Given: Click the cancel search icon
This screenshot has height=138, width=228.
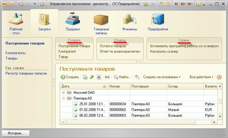Looking at the screenshot, I should [137, 77].
